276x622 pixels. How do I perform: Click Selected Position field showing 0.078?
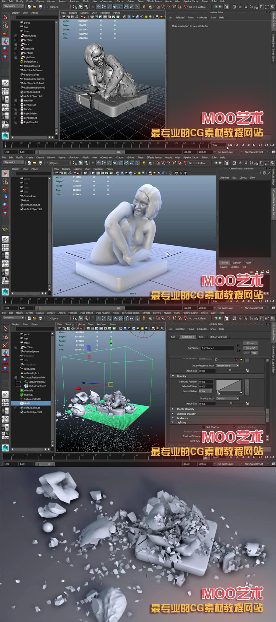[x=206, y=381]
